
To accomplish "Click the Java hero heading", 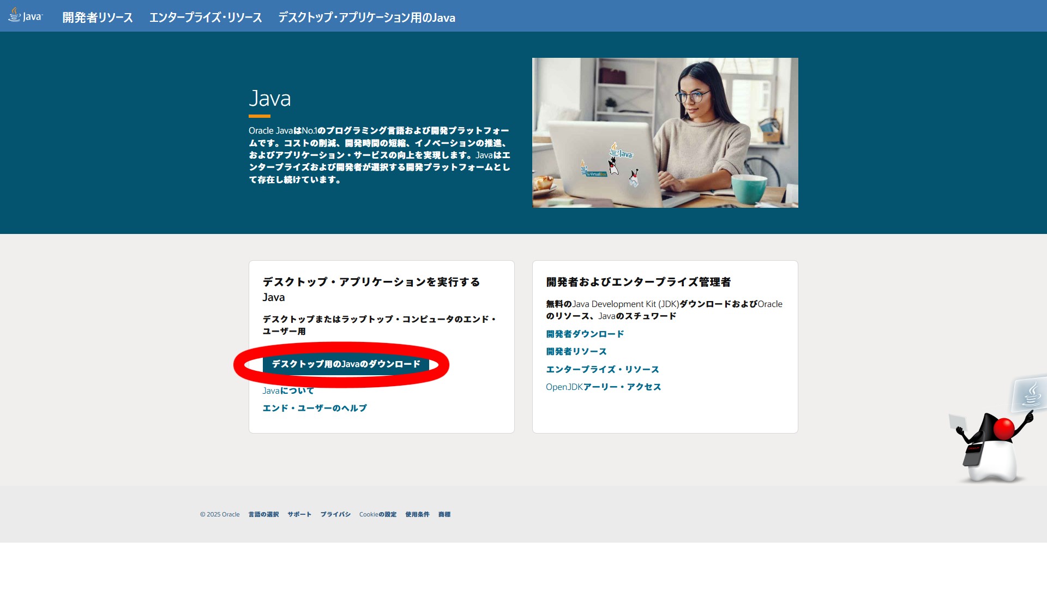I will [270, 99].
